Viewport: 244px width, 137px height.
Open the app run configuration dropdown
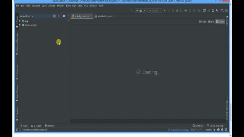point(141,11)
